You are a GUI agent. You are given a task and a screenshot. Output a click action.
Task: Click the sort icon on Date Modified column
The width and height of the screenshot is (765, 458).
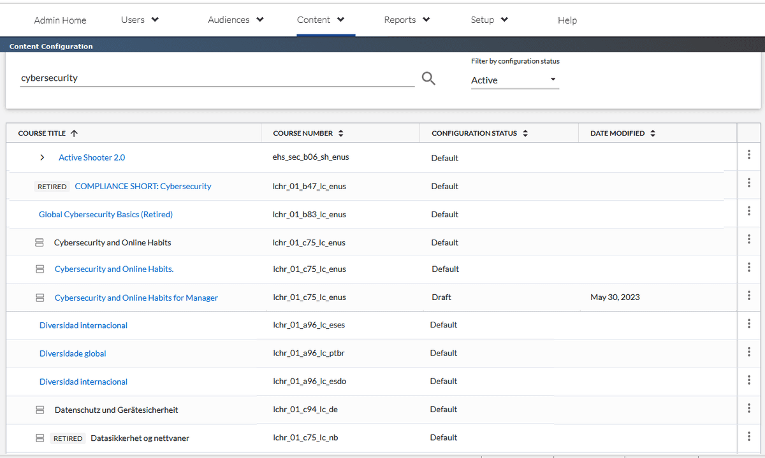click(652, 132)
